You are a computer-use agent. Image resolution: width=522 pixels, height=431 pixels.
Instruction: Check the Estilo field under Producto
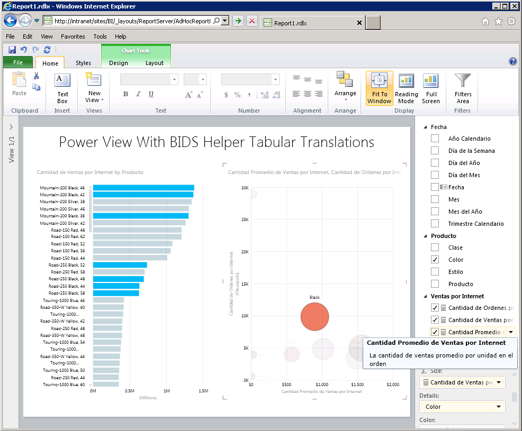click(x=435, y=271)
